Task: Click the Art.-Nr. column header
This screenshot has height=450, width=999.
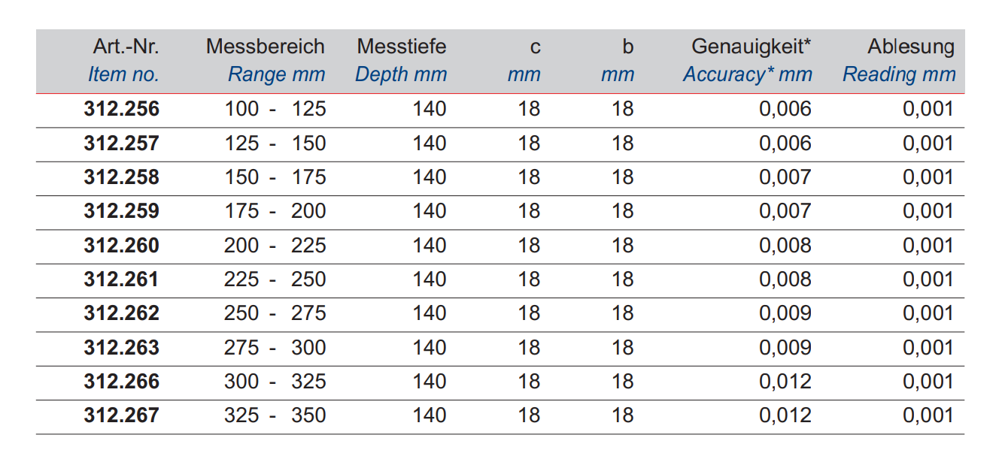Action: coord(126,47)
